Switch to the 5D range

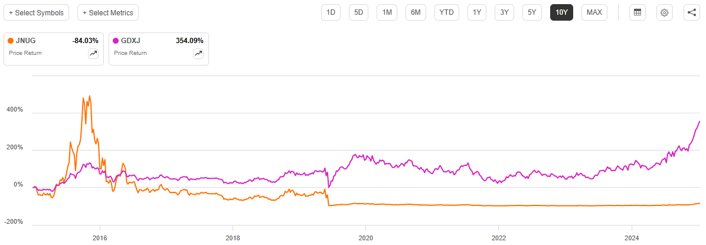(358, 12)
